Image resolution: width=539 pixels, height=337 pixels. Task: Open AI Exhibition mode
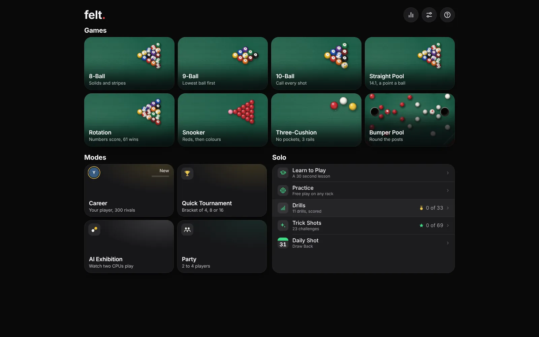pyautogui.click(x=129, y=246)
